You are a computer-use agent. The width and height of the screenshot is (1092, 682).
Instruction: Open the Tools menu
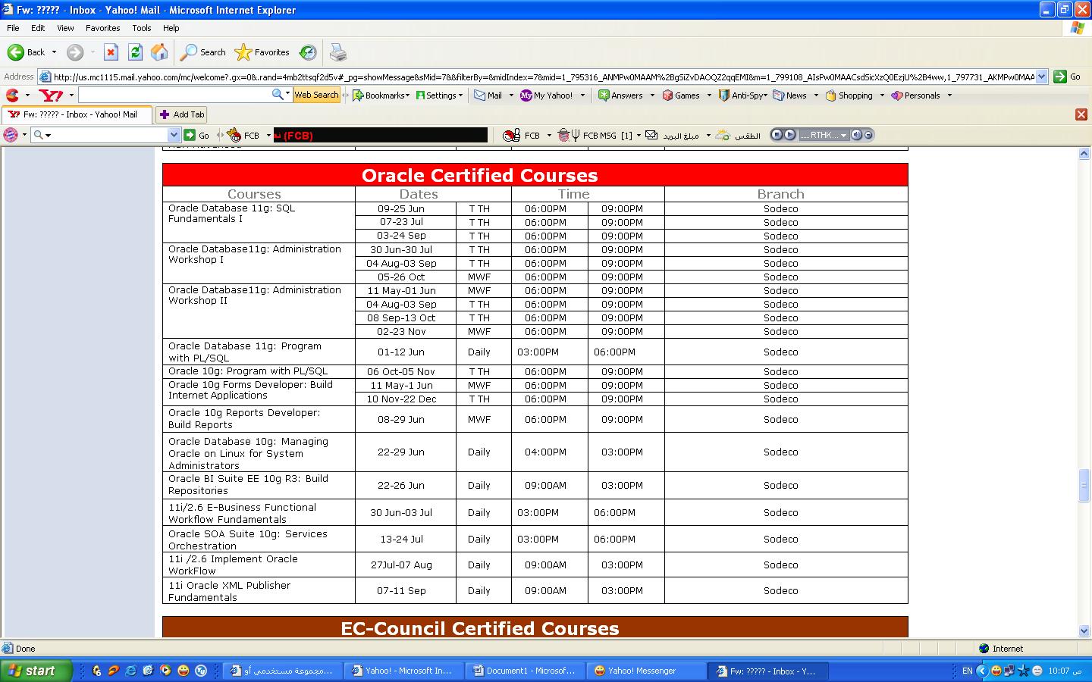click(142, 28)
